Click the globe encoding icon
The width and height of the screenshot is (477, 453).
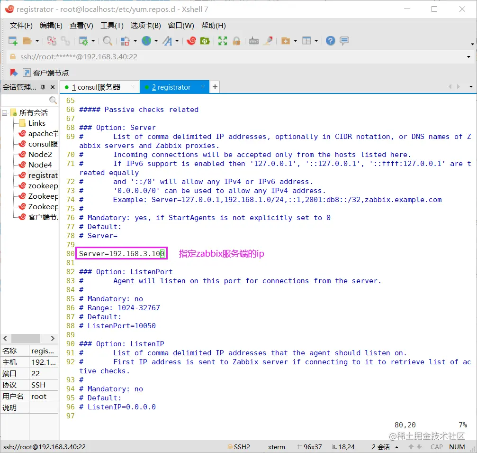146,40
